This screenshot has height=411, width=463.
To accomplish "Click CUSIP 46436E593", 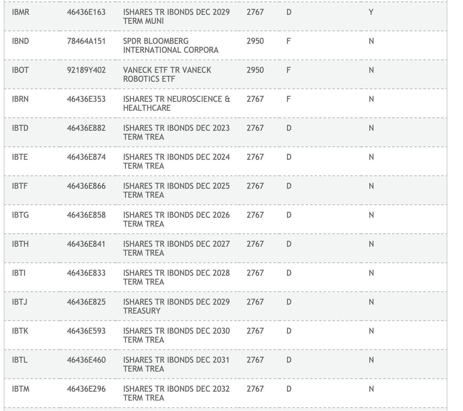I will click(86, 331).
